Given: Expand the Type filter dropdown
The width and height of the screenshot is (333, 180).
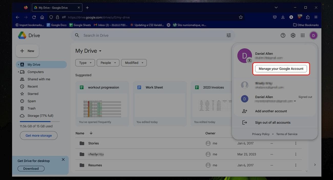Looking at the screenshot, I should tap(85, 63).
